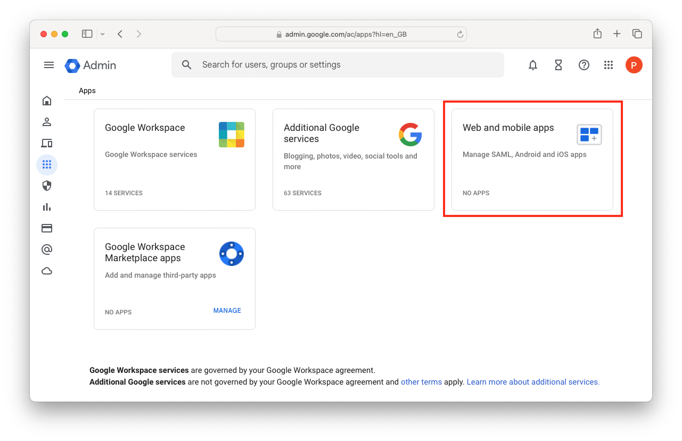Click 'NO APPS' in Marketplace apps card

pyautogui.click(x=118, y=312)
